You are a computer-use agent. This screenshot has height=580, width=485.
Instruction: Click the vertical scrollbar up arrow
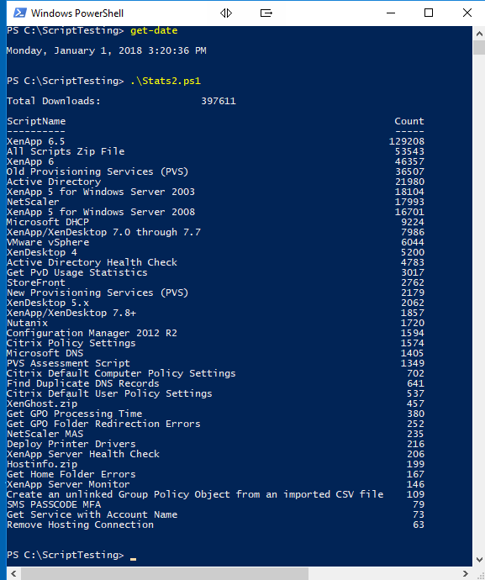pos(479,34)
